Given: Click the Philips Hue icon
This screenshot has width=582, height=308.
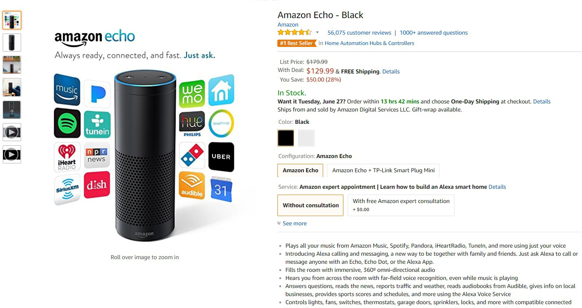Looking at the screenshot, I should click(192, 124).
